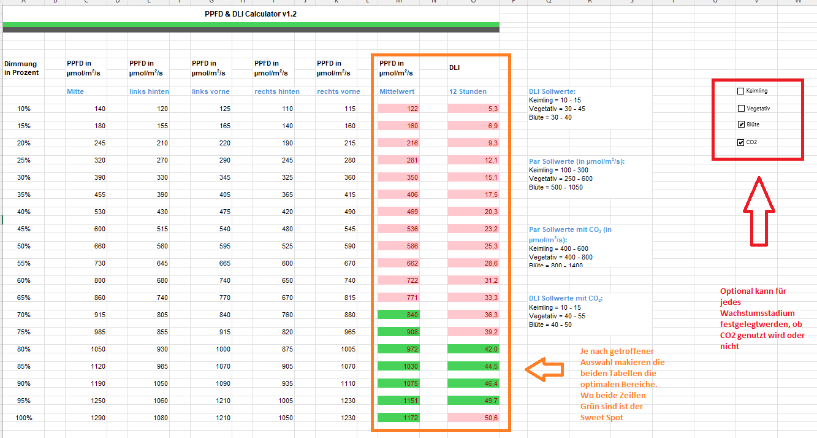Viewport: 817px width, 438px height.
Task: Enable the Keimling checkbox
Action: [740, 91]
